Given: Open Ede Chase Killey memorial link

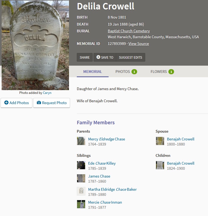Looking at the screenshot, I should point(102,163).
